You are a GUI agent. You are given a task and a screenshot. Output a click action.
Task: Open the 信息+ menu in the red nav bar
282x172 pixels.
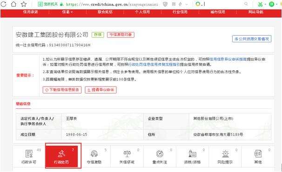pyautogui.click(x=67, y=12)
